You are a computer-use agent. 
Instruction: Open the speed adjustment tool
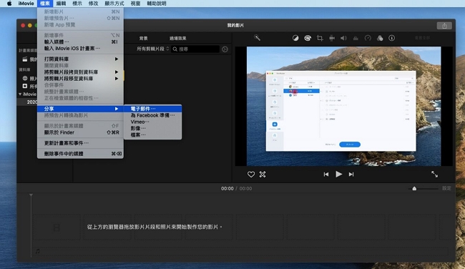[x=368, y=38]
